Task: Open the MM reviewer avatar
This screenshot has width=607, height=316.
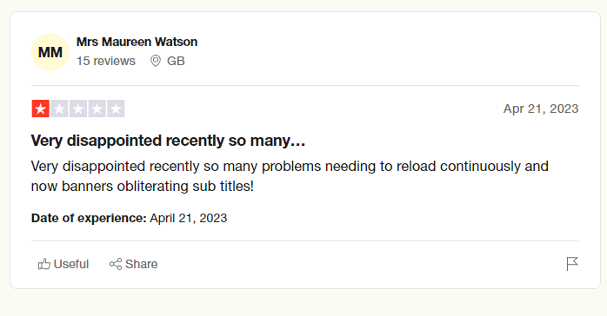Action: (x=50, y=52)
